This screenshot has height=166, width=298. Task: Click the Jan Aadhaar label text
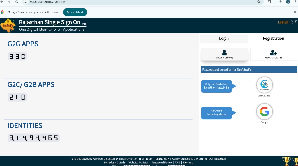pyautogui.click(x=264, y=95)
